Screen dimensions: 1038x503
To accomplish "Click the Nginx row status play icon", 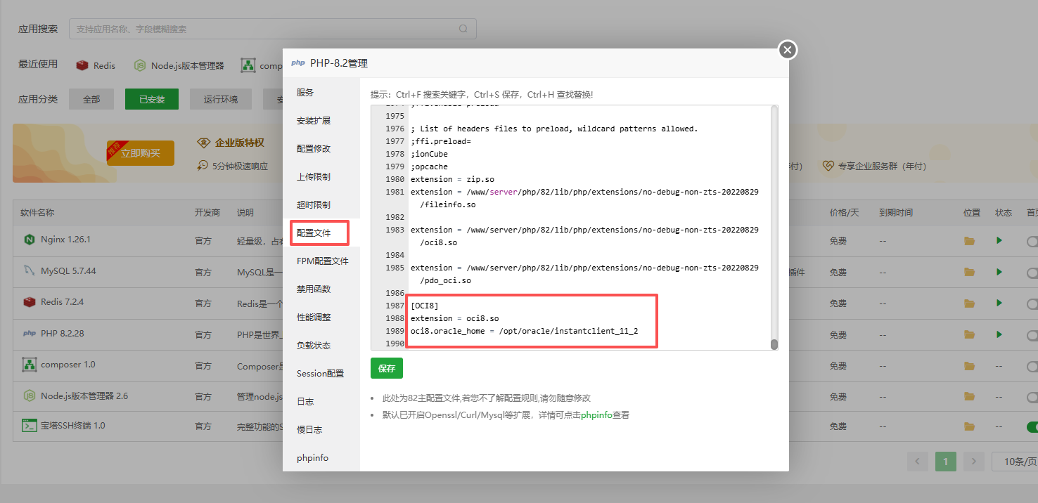I will click(x=999, y=241).
